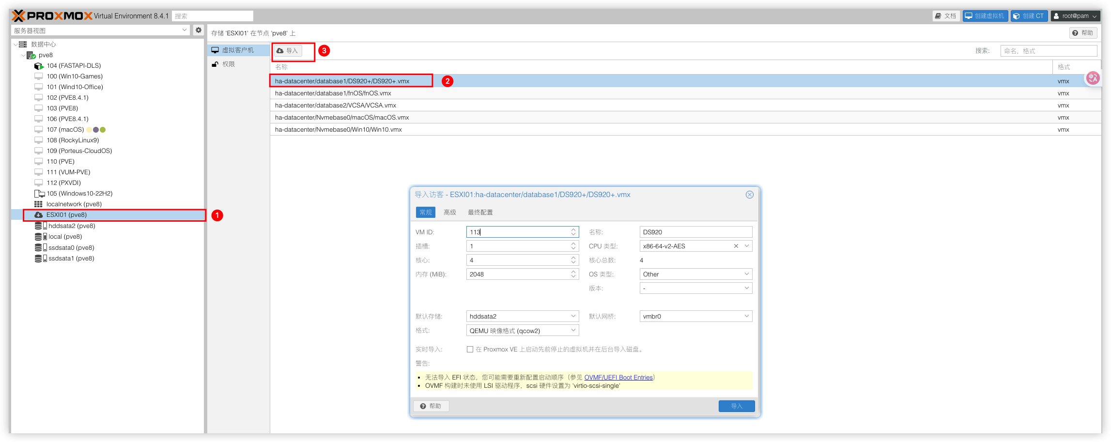Screen dimensions: 1111x442
Task: Increase VM ID with stepper
Action: (x=573, y=230)
